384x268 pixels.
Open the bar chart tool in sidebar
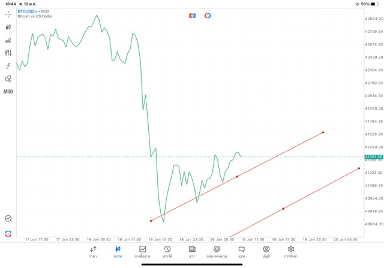pyautogui.click(x=8, y=40)
